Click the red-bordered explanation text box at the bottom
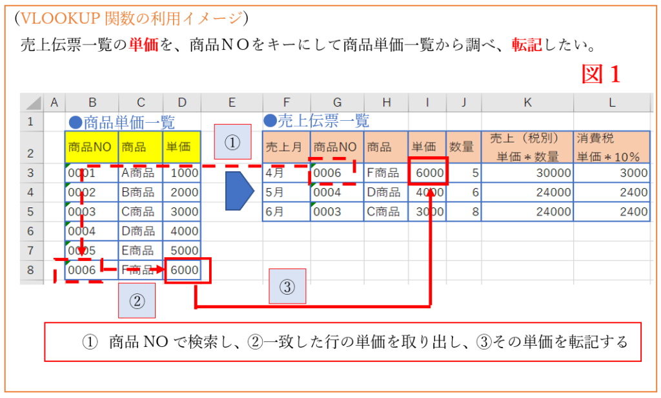The height and width of the screenshot is (398, 661). 342,342
